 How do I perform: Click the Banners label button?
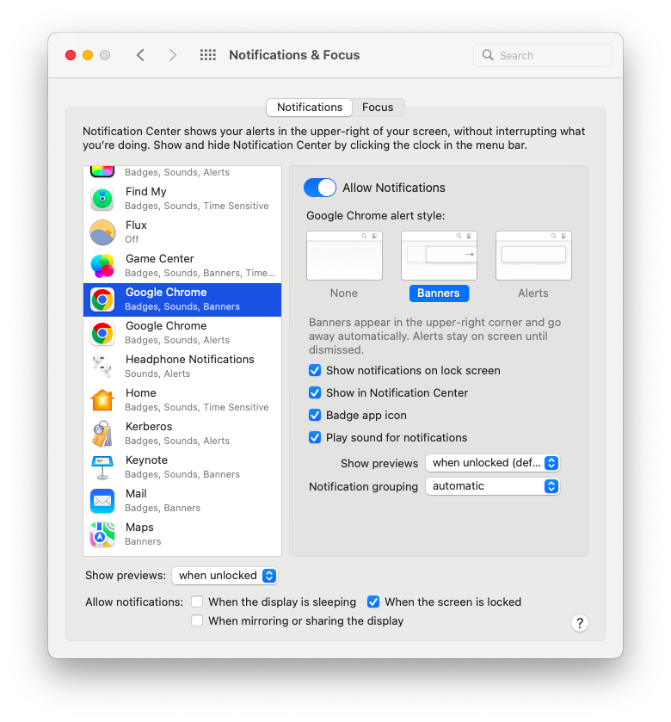coord(439,293)
